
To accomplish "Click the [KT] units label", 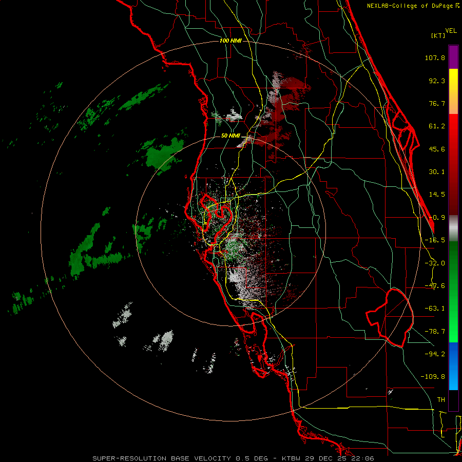I will pyautogui.click(x=438, y=35).
